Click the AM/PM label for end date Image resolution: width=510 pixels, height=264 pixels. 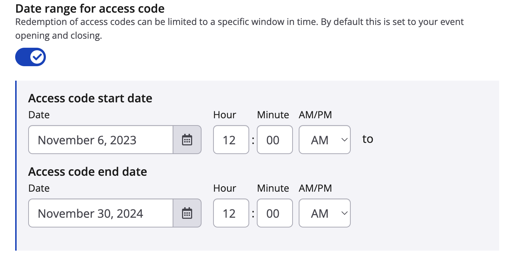click(x=315, y=188)
